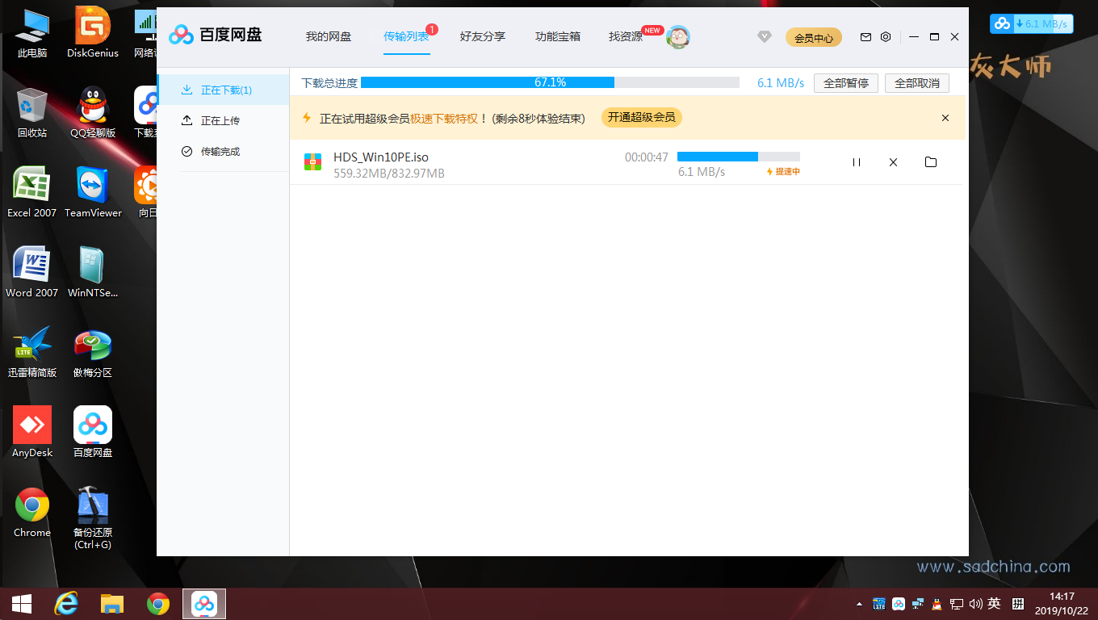Open the Windows Start button
The width and height of the screenshot is (1098, 620).
tap(22, 604)
